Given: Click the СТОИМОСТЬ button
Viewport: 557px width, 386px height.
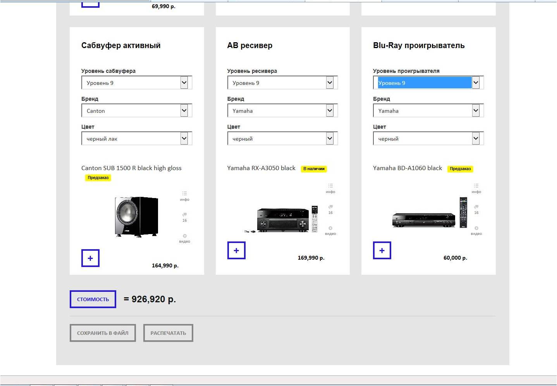Looking at the screenshot, I should click(93, 299).
